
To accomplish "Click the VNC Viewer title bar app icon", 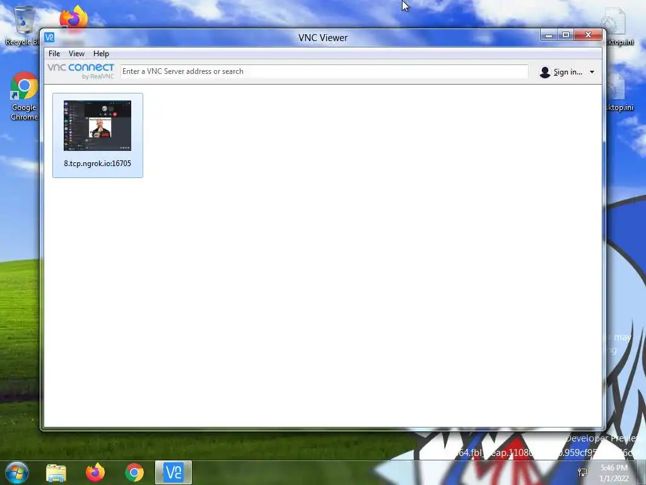I will [49, 37].
